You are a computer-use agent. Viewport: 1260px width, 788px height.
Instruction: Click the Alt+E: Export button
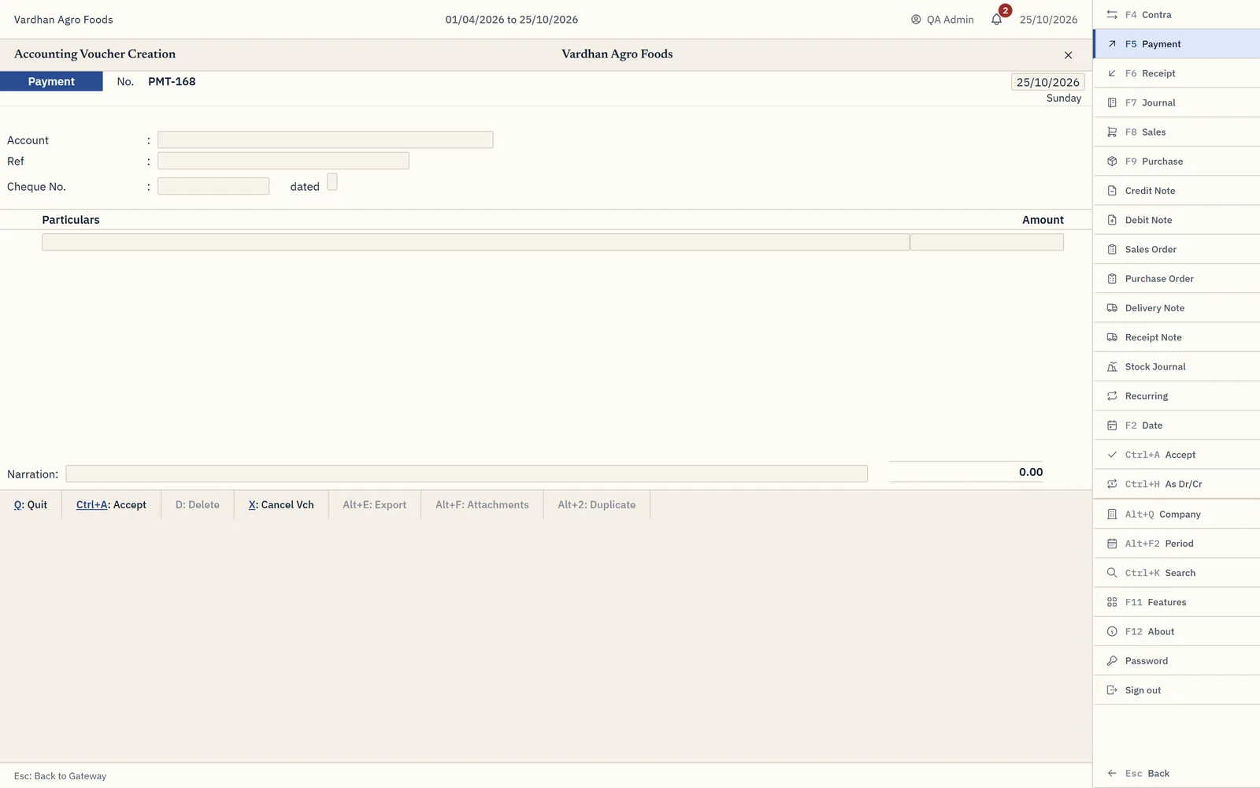click(x=375, y=505)
